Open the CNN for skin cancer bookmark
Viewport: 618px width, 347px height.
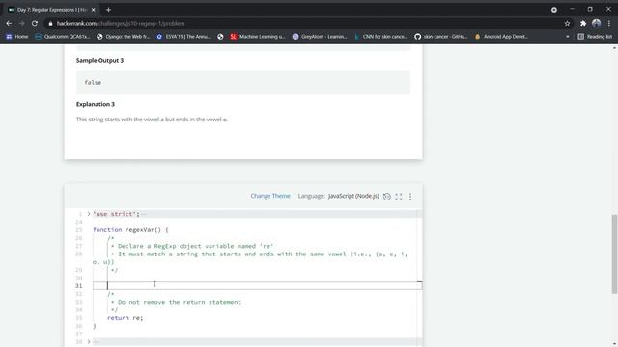[x=380, y=37]
